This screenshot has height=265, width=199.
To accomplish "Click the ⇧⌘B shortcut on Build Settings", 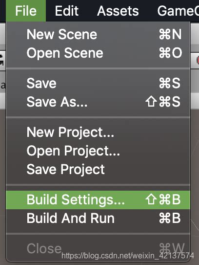I will point(163,199).
